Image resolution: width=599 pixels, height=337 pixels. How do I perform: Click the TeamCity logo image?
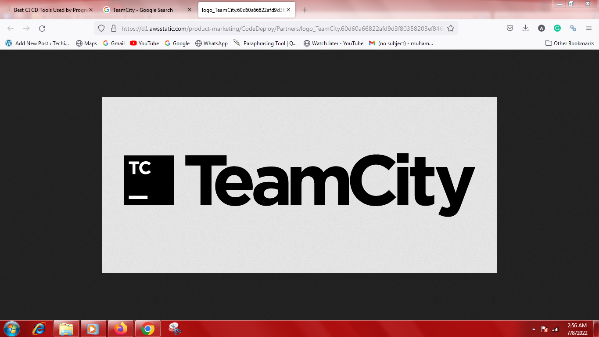[x=300, y=185]
